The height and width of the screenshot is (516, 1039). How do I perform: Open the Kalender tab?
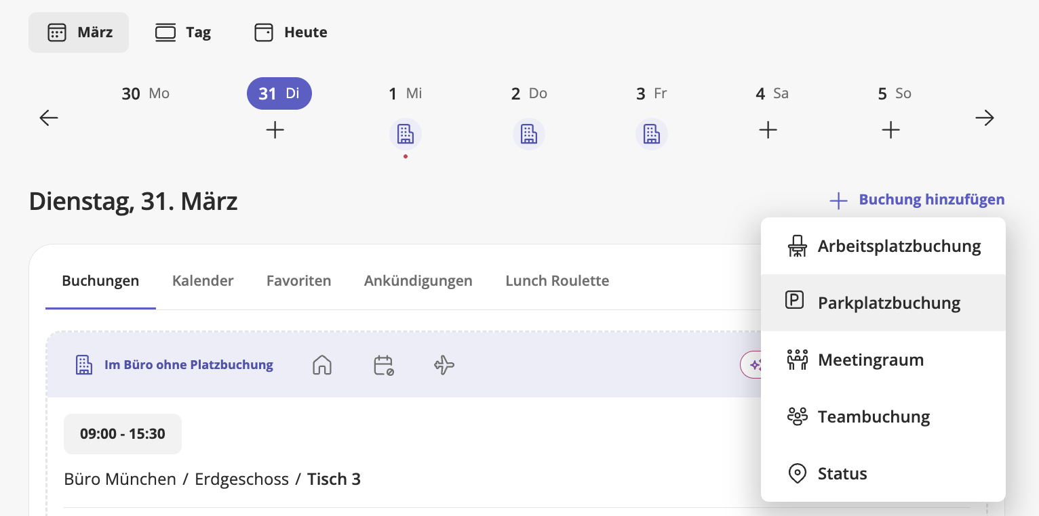[x=203, y=280]
